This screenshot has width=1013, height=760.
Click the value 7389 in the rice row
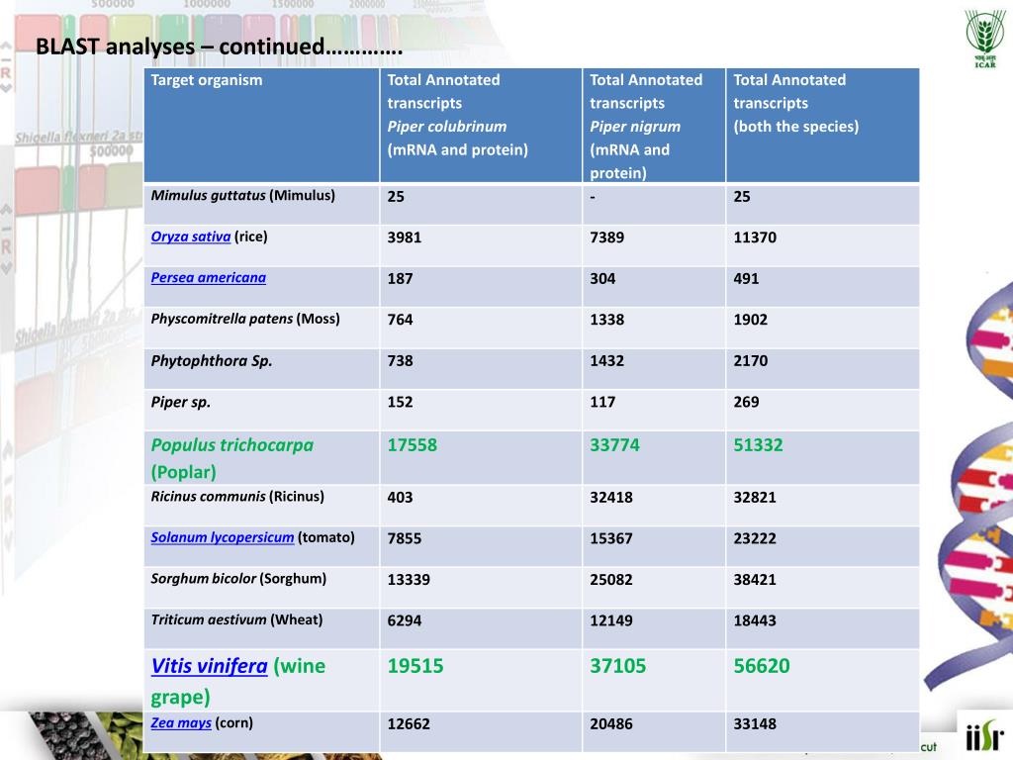[x=606, y=237]
